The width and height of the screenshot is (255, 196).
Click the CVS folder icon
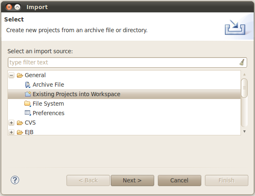[20, 123]
